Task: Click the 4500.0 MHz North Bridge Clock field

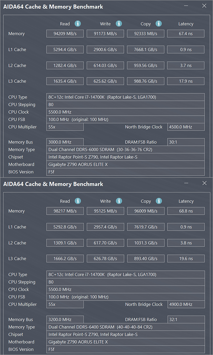Action: (x=186, y=127)
